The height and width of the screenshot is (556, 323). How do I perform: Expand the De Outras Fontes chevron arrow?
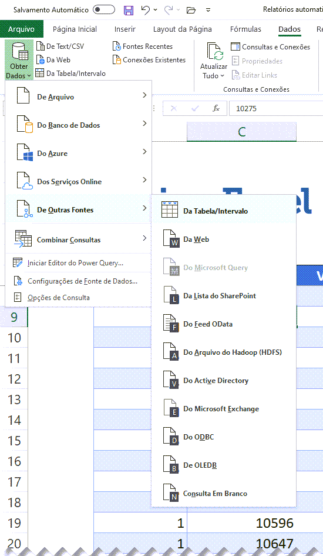tap(144, 208)
